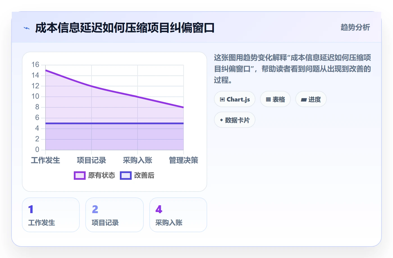The image size is (393, 258).
Task: Open the card numbered 4 采购入账
Action: pyautogui.click(x=178, y=215)
